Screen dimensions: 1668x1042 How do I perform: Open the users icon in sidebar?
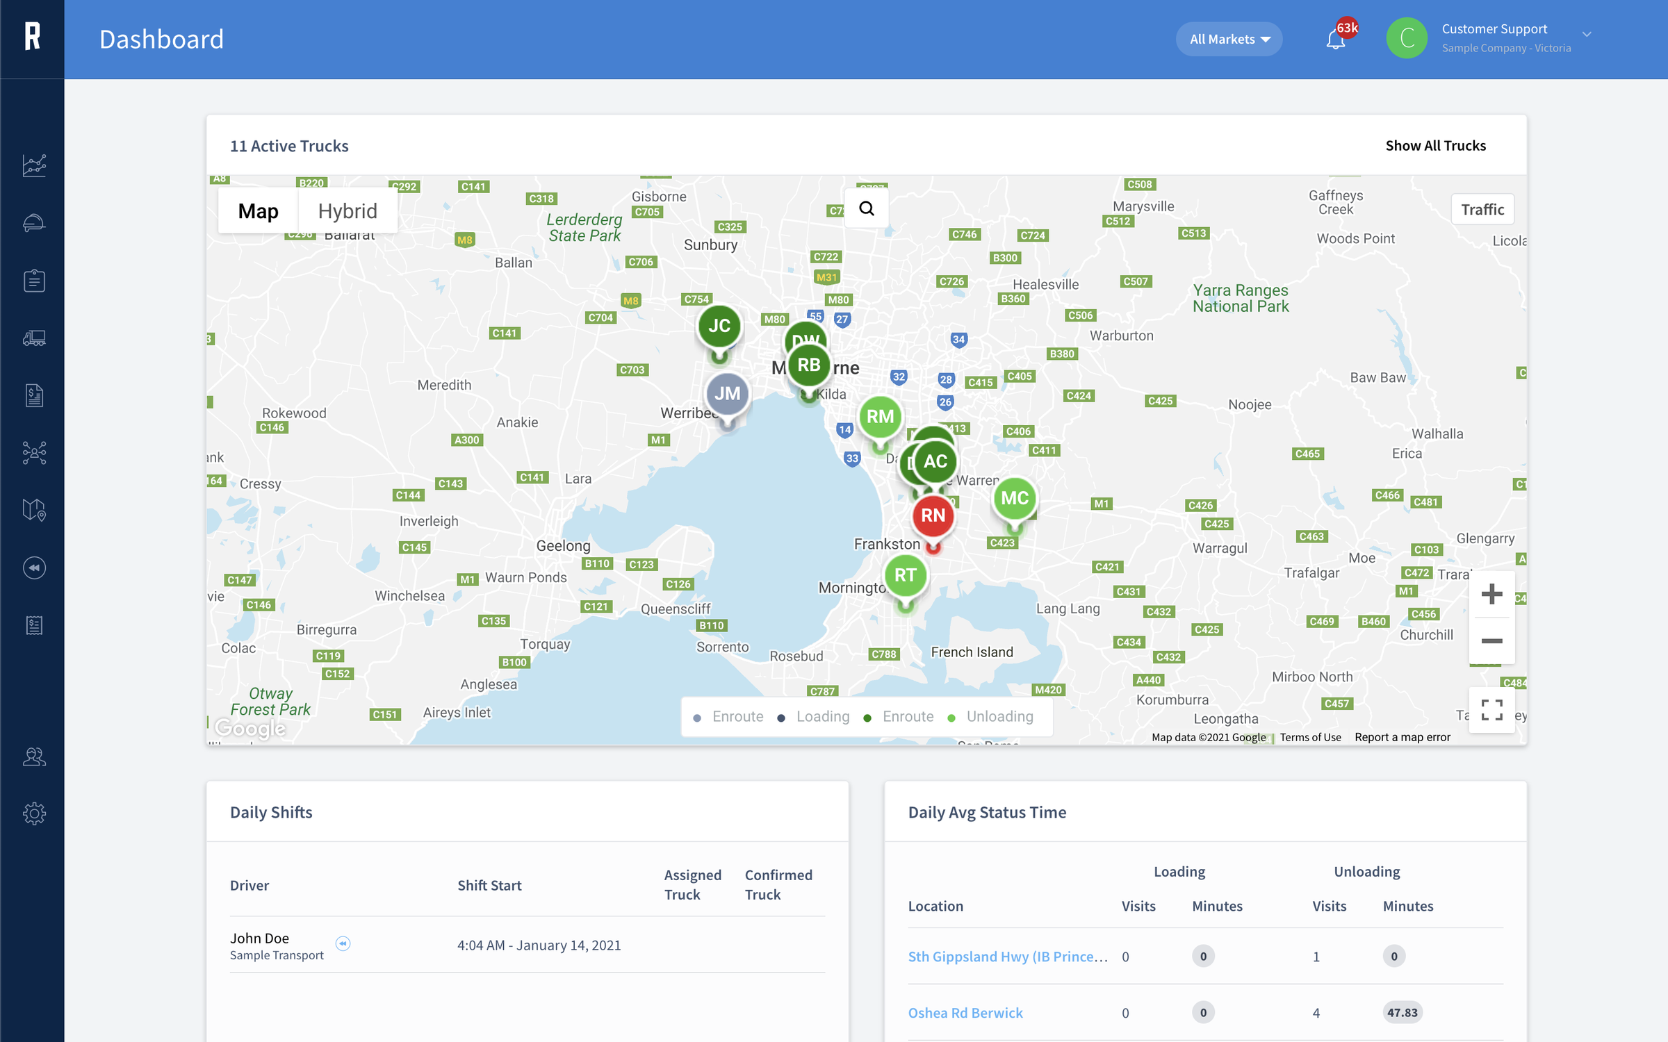[34, 756]
